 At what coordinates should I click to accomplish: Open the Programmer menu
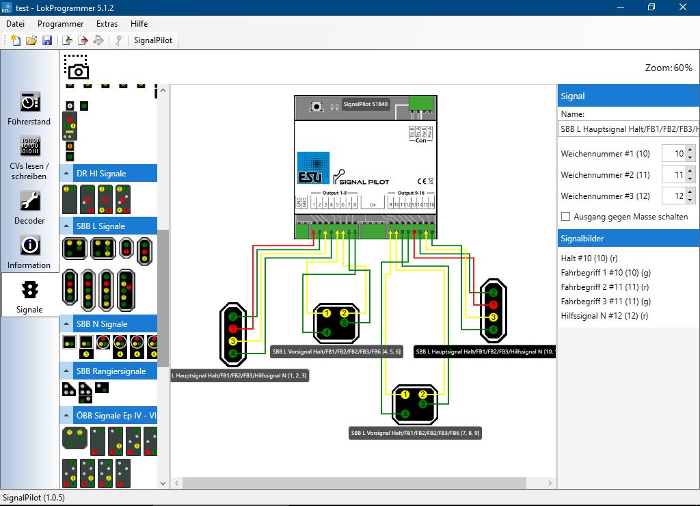click(60, 24)
